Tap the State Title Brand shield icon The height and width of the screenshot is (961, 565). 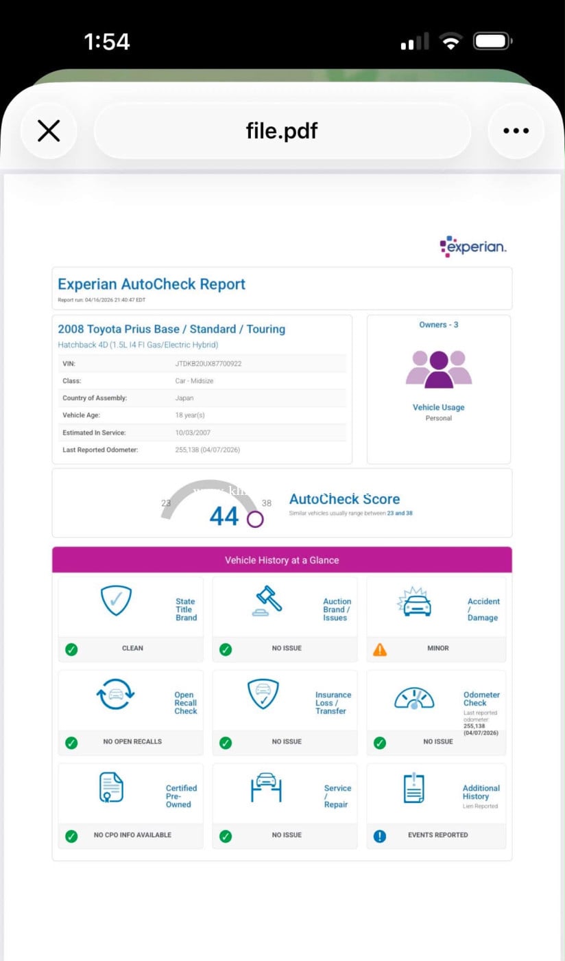point(116,601)
